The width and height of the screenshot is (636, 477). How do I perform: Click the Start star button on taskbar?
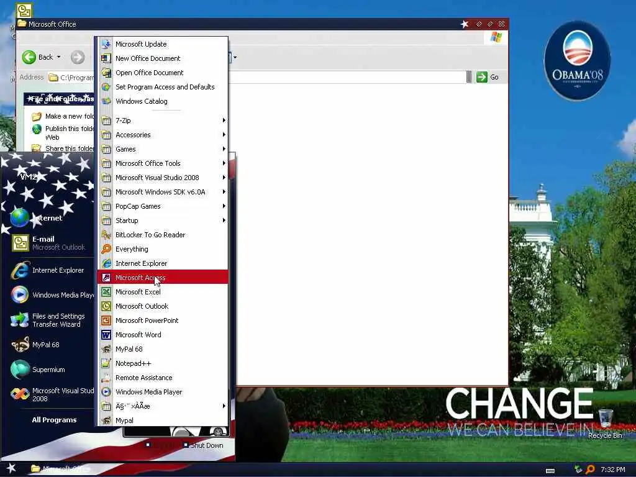11,468
